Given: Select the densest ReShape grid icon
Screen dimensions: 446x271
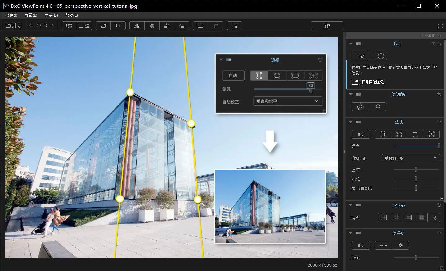Looking at the screenshot, I should pyautogui.click(x=421, y=217).
